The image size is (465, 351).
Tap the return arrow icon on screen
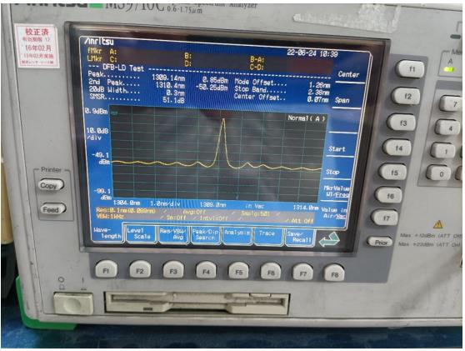(329, 239)
